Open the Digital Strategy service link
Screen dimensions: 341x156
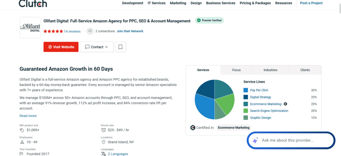260,97
